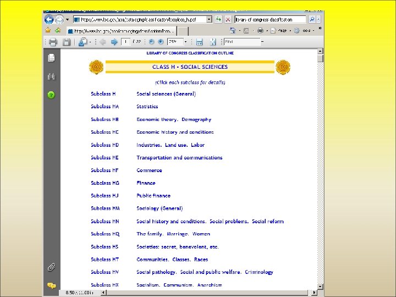Click the PDF toolbar Print icon
Screen dimensions: 396x297
tap(53, 42)
